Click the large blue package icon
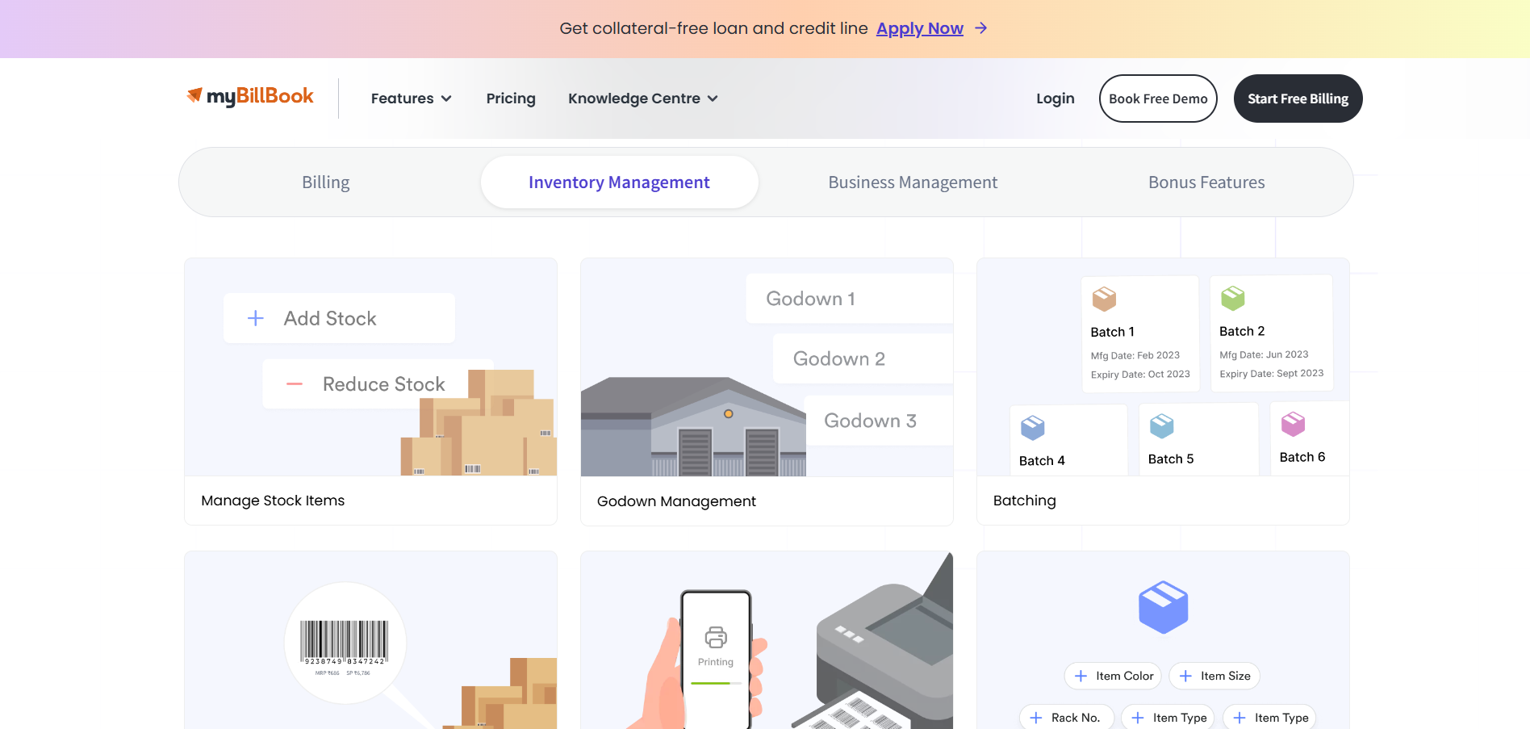The width and height of the screenshot is (1530, 729). pos(1163,607)
